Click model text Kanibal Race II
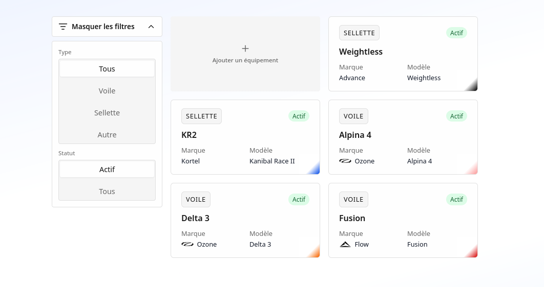Image resolution: width=544 pixels, height=287 pixels. (272, 161)
